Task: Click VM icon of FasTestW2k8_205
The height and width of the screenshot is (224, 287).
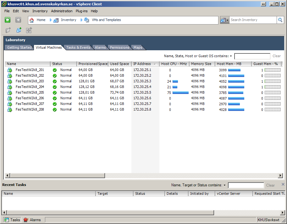Action: click(10, 93)
